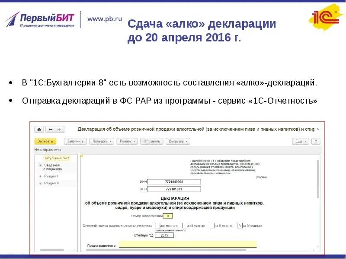This screenshot has height=259, width=346.
Task: Open the help question mark button
Action: point(316,141)
